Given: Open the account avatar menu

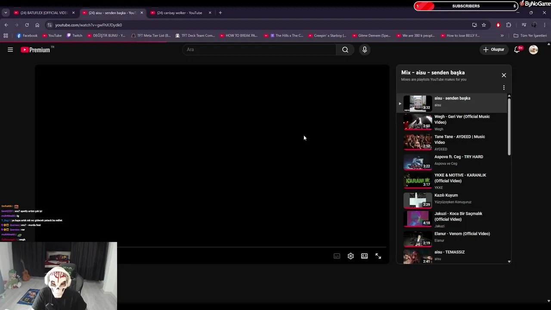Looking at the screenshot, I should pos(533,50).
